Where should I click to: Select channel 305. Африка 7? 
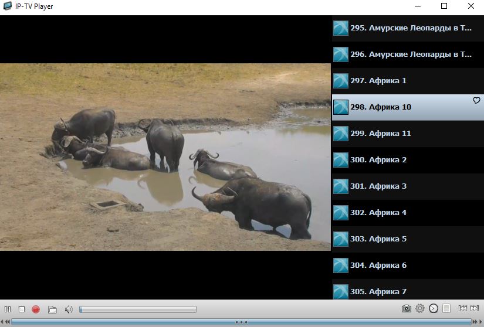pyautogui.click(x=408, y=289)
